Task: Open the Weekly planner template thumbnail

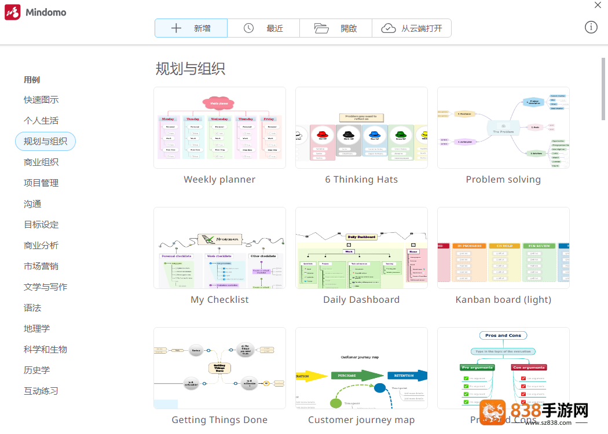Action: tap(219, 128)
